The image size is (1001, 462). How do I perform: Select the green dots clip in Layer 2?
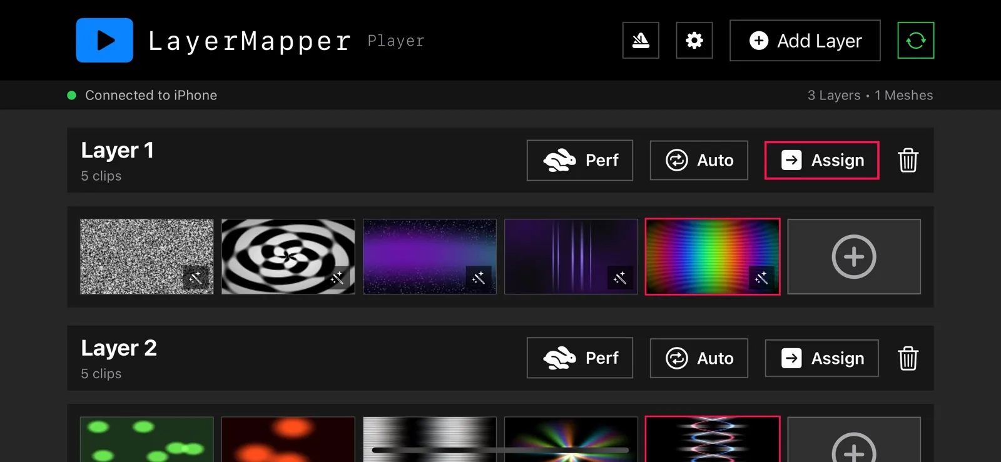pyautogui.click(x=146, y=439)
